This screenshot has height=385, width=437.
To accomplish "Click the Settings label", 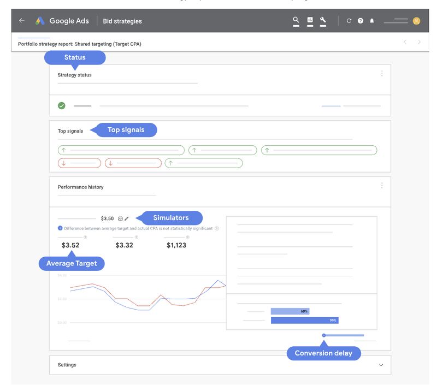I will click(67, 365).
